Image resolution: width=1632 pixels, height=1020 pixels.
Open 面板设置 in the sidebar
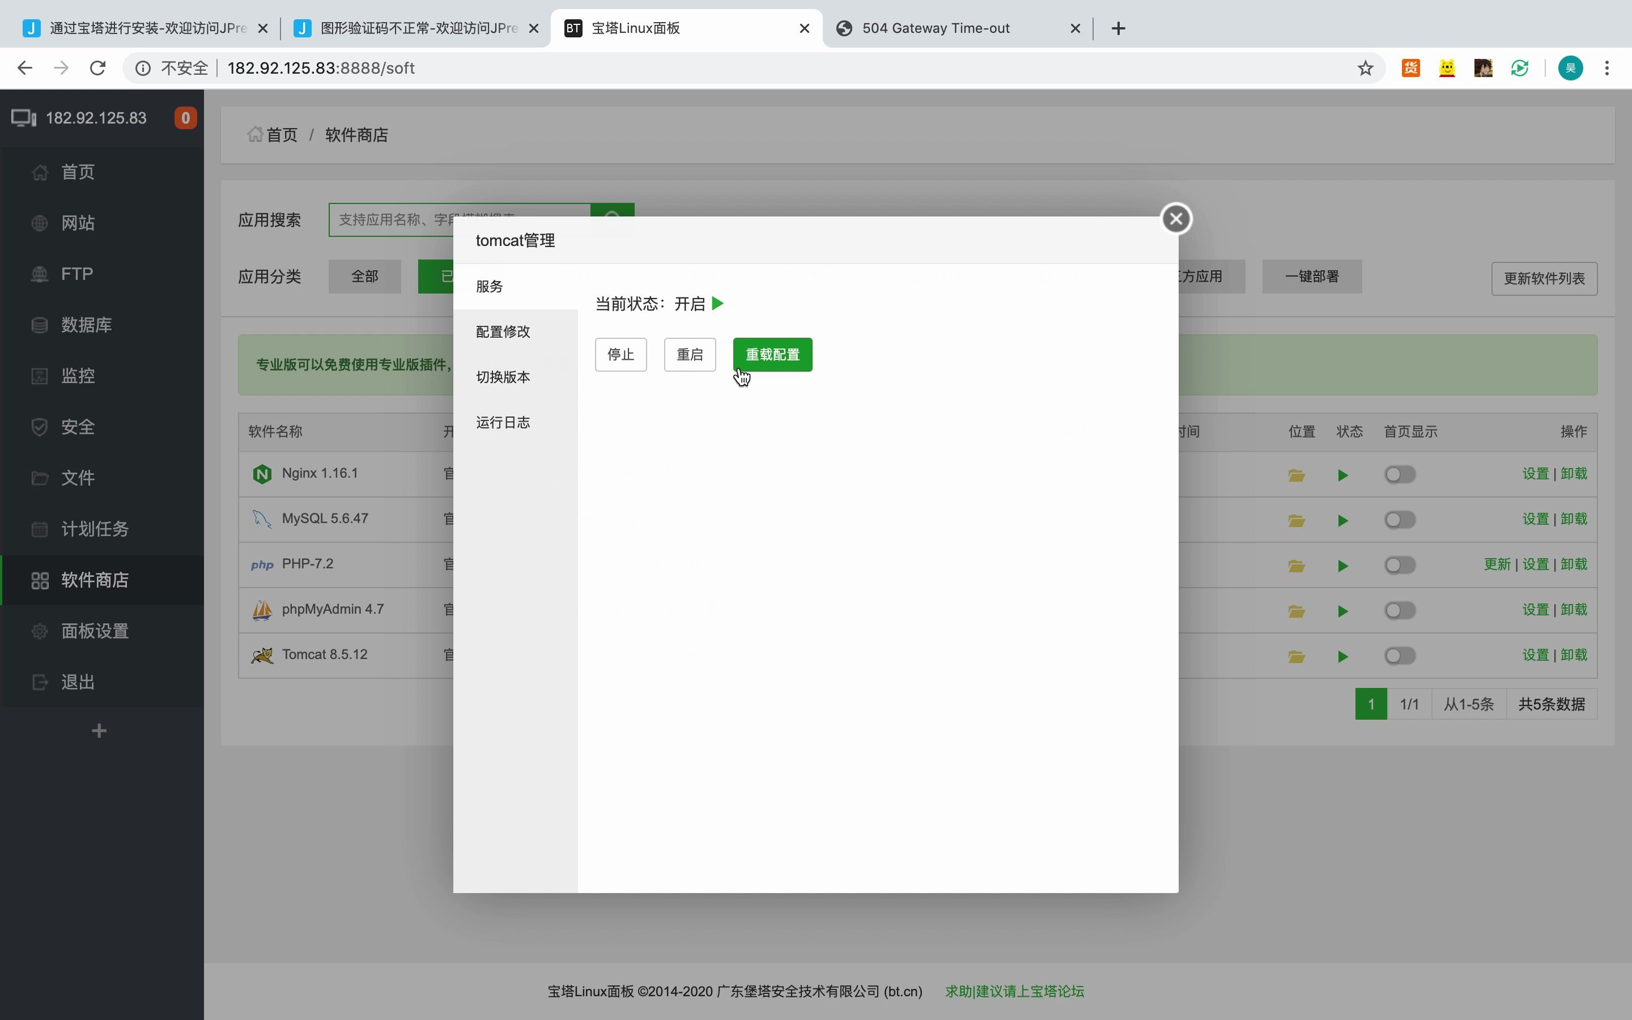pyautogui.click(x=102, y=631)
